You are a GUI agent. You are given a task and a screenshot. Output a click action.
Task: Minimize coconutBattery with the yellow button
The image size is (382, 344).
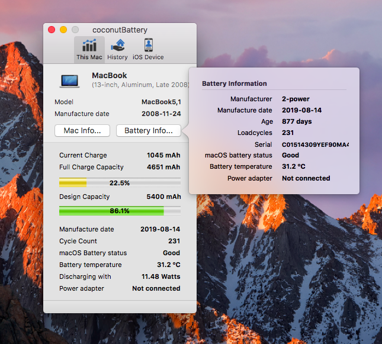point(63,30)
